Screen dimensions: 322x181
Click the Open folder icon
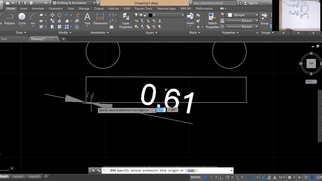pyautogui.click(x=13, y=3)
